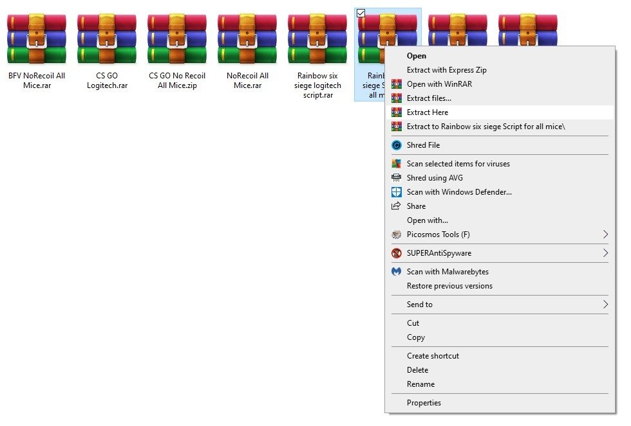Select the NoRecoil All Mice.rar archive icon
Image resolution: width=631 pixels, height=426 pixels.
247,39
